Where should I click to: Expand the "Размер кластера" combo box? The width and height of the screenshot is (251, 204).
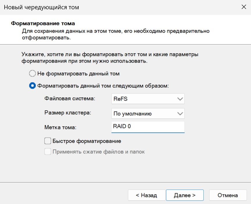(148, 114)
